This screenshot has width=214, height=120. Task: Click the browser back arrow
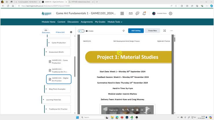tap(3, 6)
